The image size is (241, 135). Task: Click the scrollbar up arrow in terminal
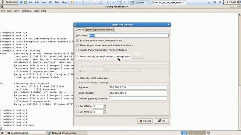pos(239,14)
